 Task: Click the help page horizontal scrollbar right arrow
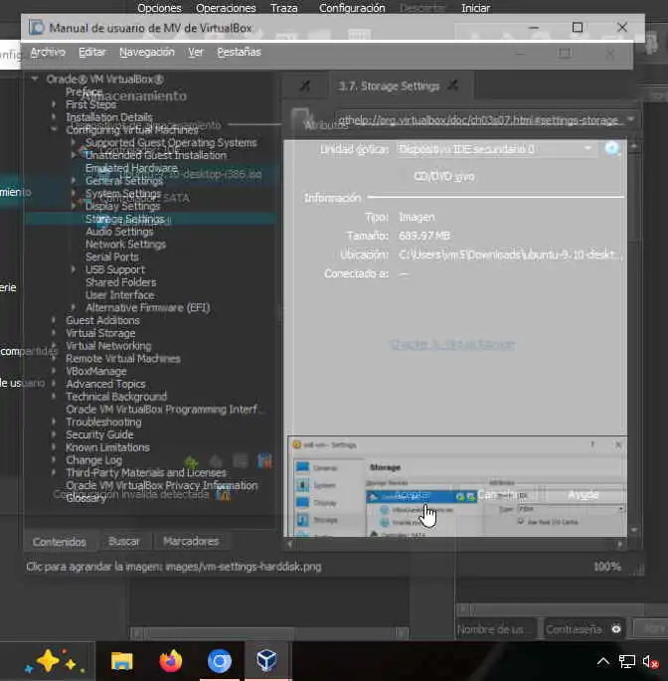620,544
